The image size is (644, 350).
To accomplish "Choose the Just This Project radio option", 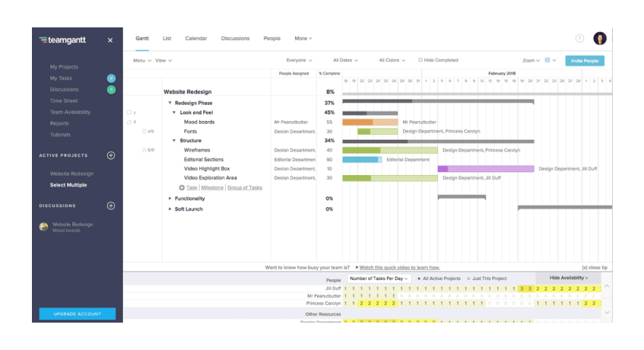I will pos(468,278).
